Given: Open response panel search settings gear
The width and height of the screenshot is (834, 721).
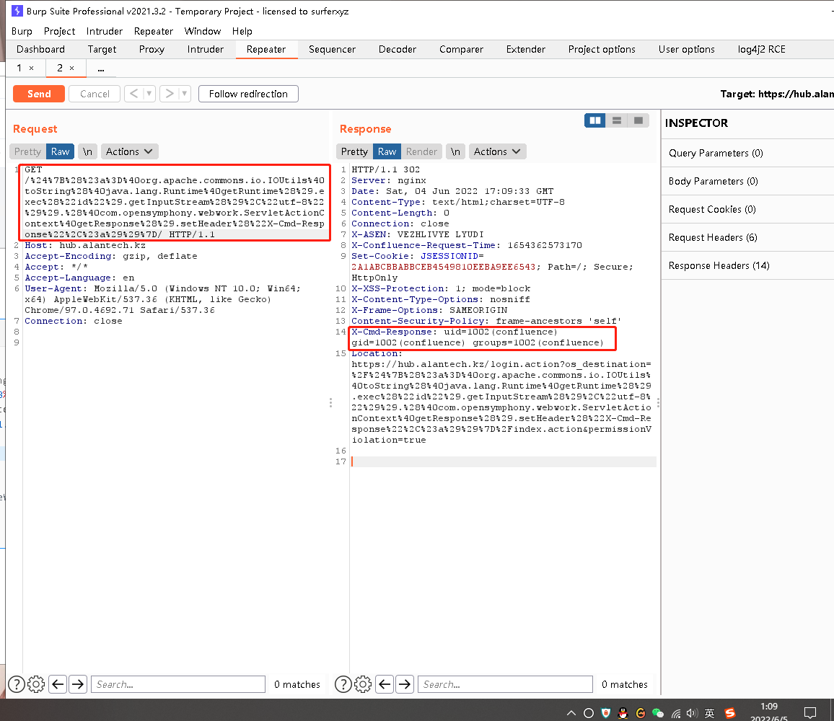Looking at the screenshot, I should coord(363,684).
